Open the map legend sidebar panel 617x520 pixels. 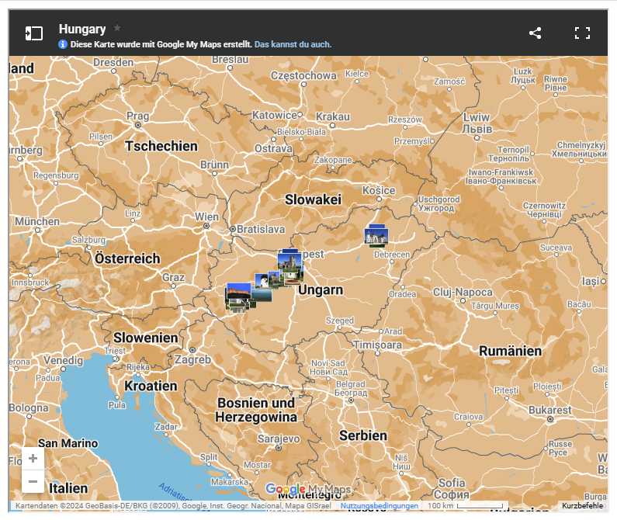(33, 33)
